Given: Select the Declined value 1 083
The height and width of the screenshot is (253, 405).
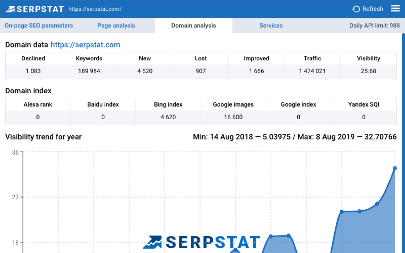Looking at the screenshot, I should point(33,71).
